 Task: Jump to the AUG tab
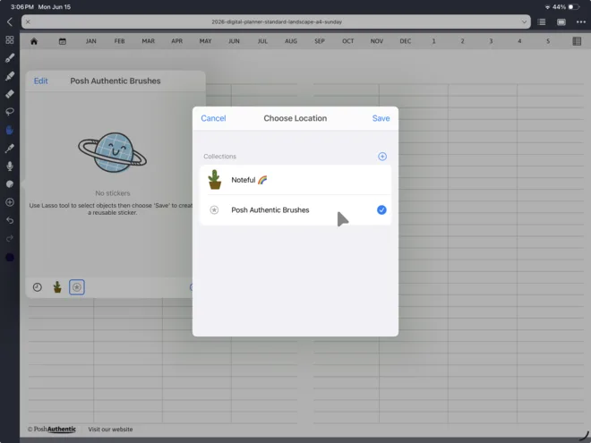pos(291,41)
